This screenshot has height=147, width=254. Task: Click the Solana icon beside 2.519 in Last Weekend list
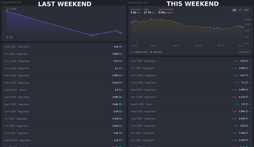click(x=120, y=126)
